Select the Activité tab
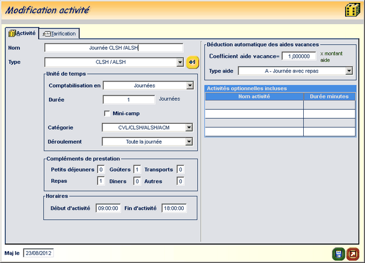 click(22, 34)
